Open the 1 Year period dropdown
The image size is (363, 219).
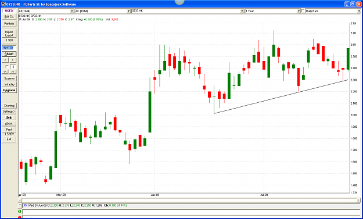click(x=299, y=11)
